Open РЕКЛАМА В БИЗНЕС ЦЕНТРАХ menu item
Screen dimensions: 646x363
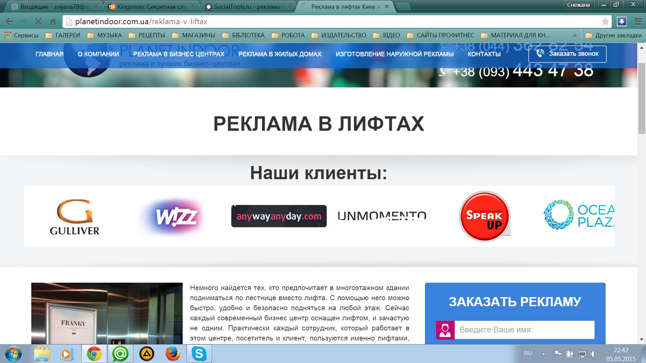[x=179, y=54]
